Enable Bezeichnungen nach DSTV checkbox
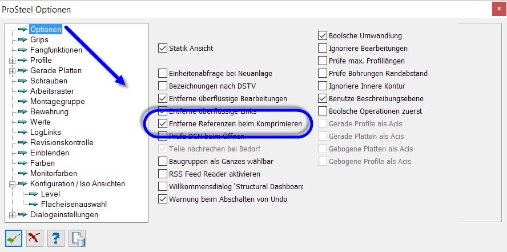Screen dimensions: 507x252 point(162,86)
